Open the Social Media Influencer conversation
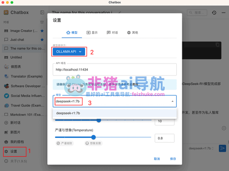229x171 pixels. [24, 96]
